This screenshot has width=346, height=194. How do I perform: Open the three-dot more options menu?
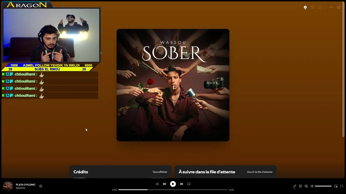pyautogui.click(x=331, y=7)
